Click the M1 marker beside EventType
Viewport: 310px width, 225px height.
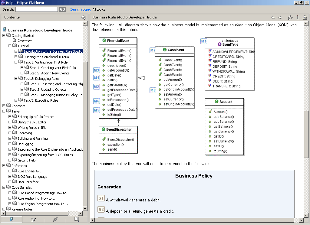click(x=204, y=41)
